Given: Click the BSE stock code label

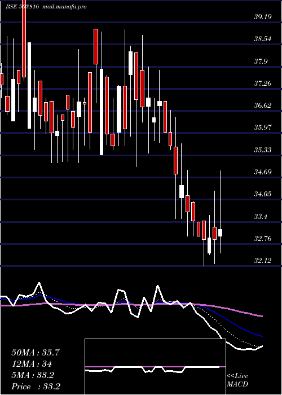Looking at the screenshot, I should click(22, 7).
